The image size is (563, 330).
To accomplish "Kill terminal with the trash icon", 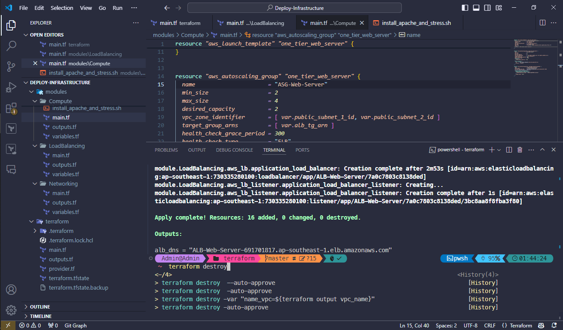I will (520, 150).
